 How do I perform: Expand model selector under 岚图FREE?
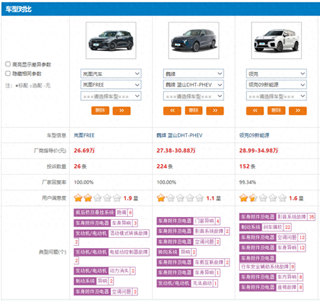(111, 96)
